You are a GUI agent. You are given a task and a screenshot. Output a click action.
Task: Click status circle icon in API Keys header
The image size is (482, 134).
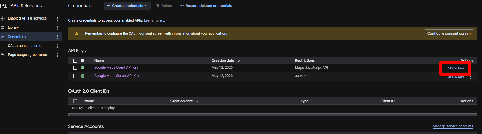[83, 61]
